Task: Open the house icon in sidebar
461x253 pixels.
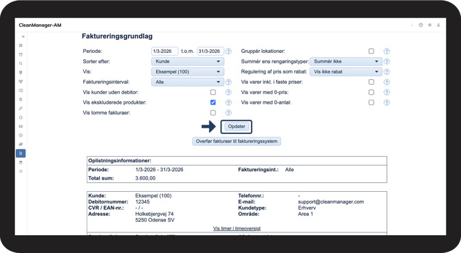Action: (21, 118)
